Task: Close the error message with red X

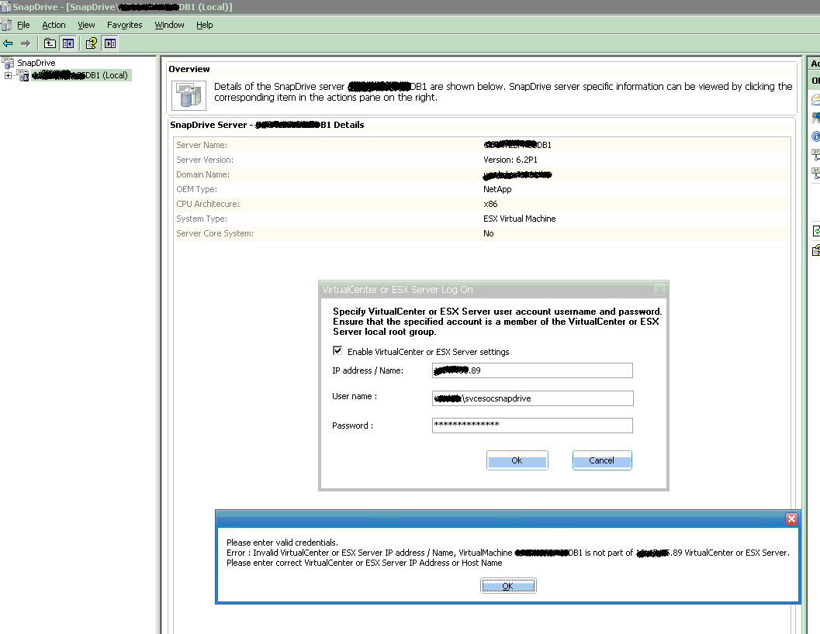Action: [x=791, y=519]
